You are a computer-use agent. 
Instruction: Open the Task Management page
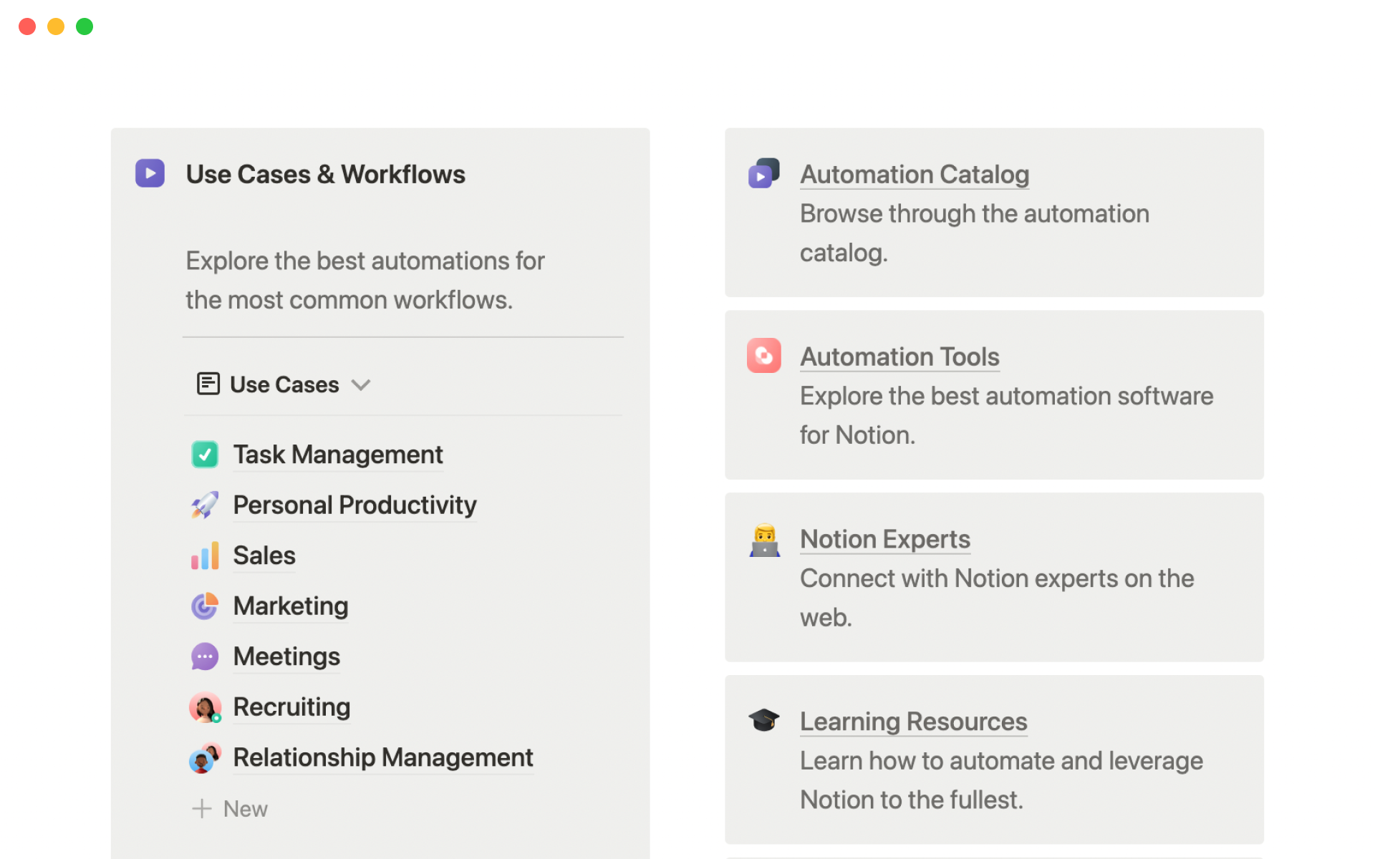tap(338, 455)
